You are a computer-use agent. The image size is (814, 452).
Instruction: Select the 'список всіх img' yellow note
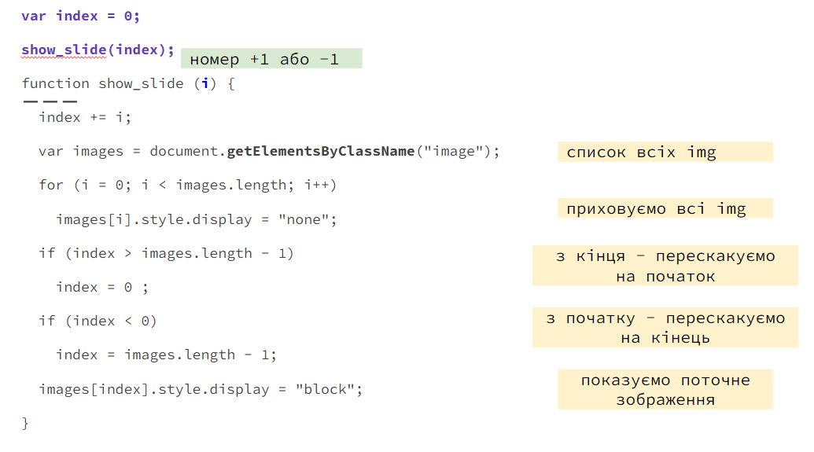[x=665, y=152]
